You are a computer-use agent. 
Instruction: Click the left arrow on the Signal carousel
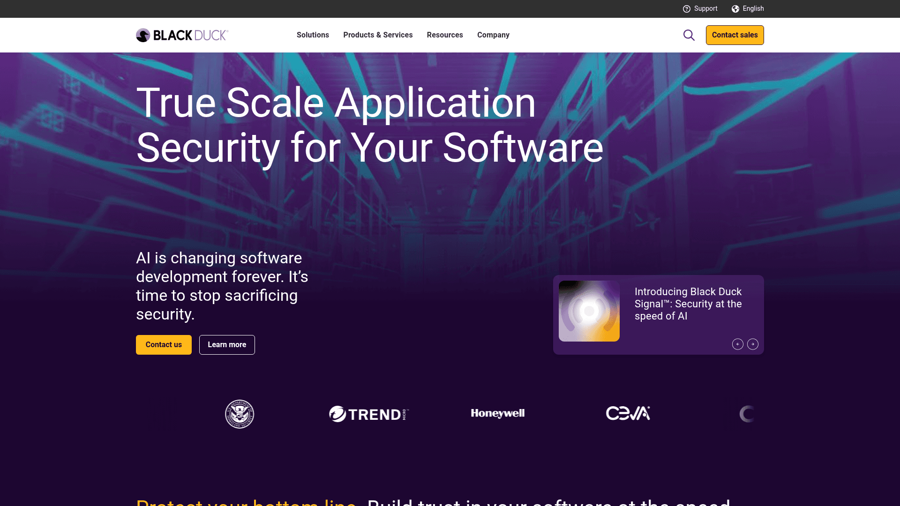click(x=737, y=344)
